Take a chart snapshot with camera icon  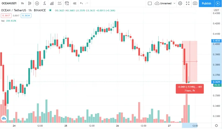195,3
